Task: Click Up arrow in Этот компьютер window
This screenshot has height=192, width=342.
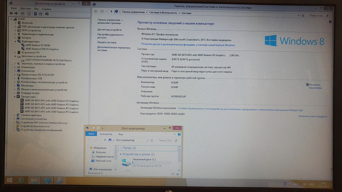Action: click(105, 140)
